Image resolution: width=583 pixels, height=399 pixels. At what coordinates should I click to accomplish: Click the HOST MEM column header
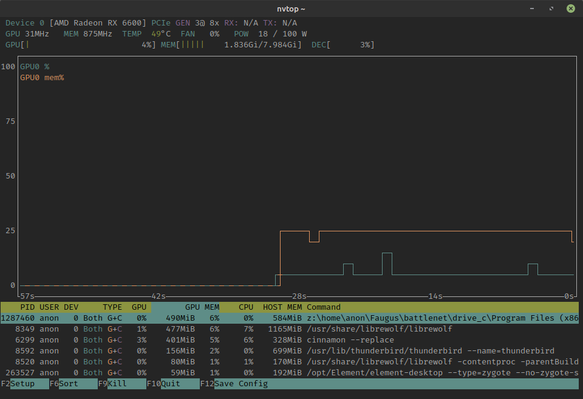pyautogui.click(x=282, y=307)
